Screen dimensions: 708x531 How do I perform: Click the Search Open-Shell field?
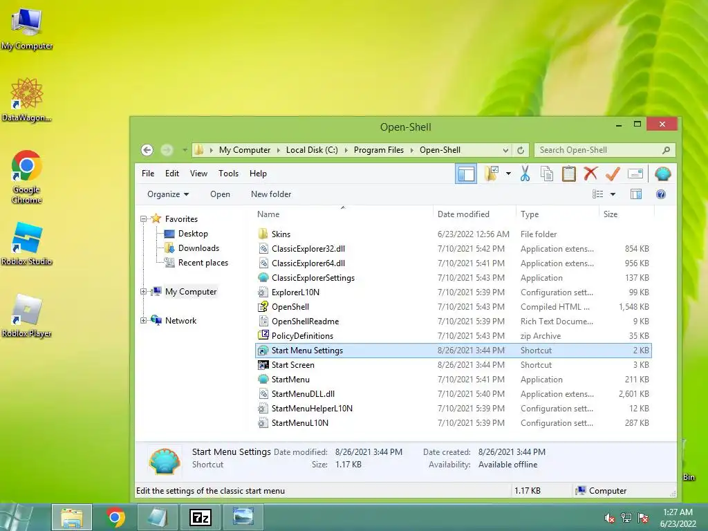click(604, 150)
